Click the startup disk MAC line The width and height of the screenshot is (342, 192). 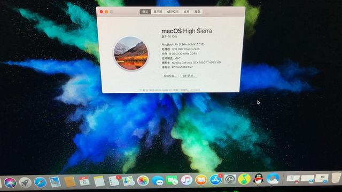pos(171,58)
